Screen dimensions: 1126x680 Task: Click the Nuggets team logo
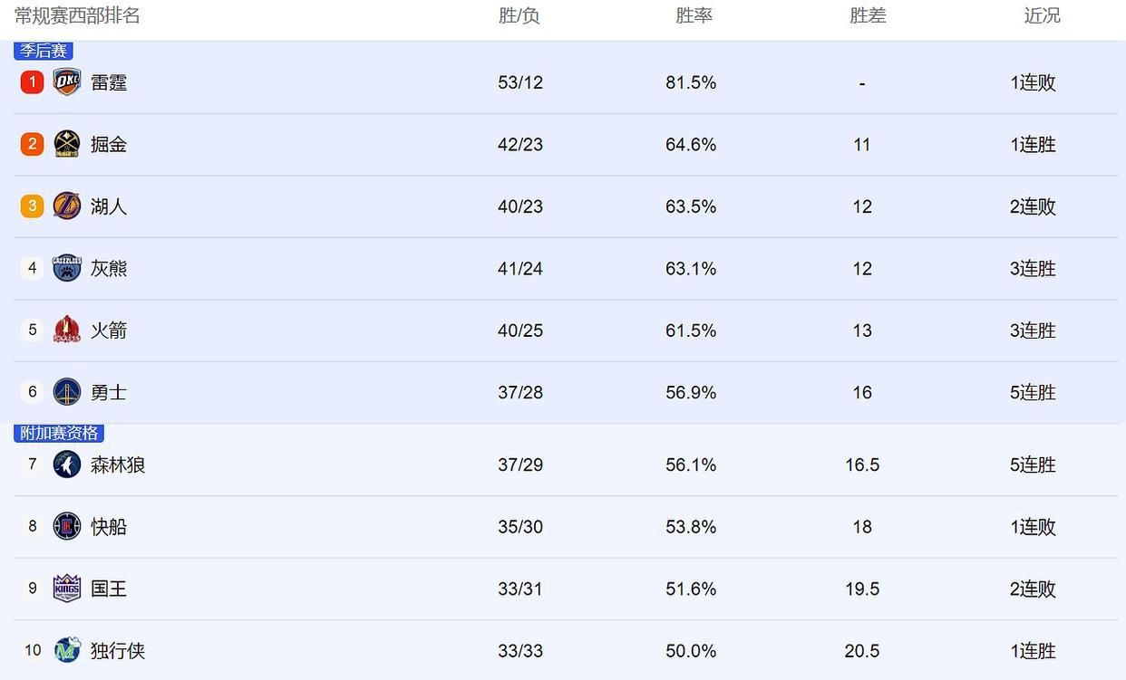coord(67,144)
